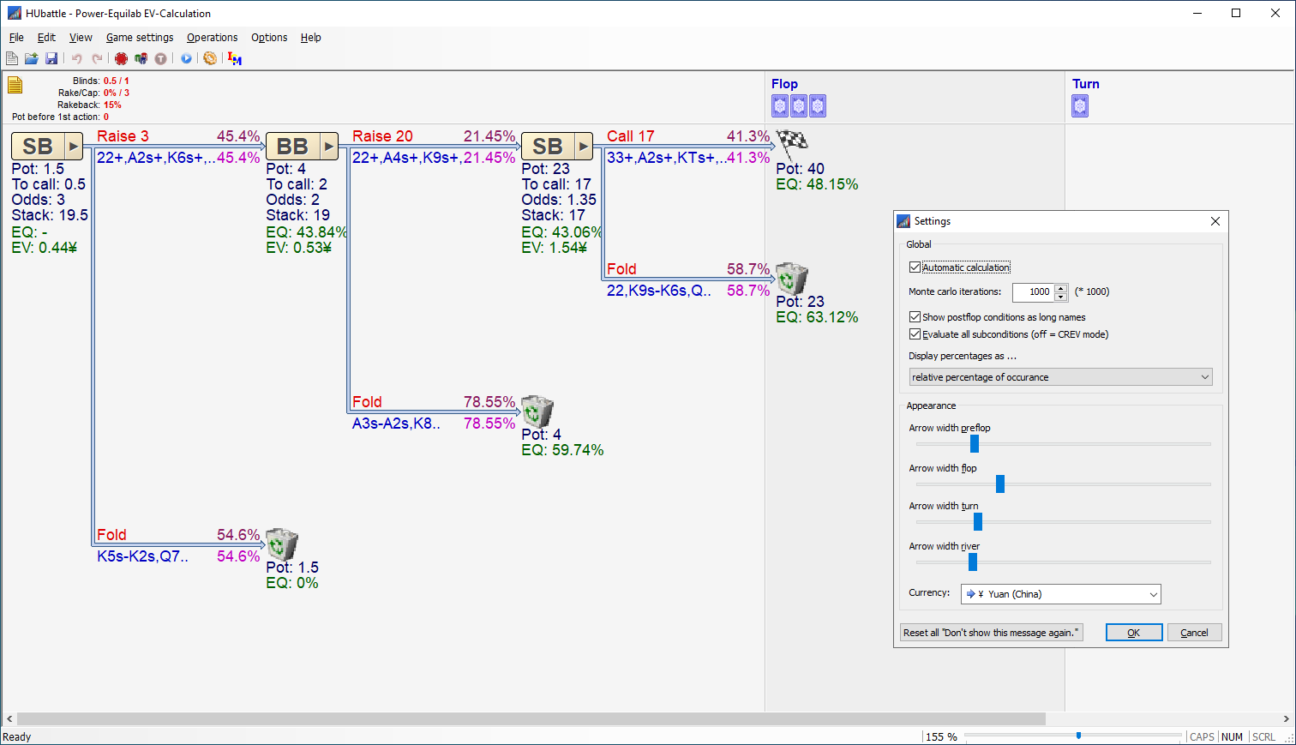Open the Game settings menu

[x=140, y=38]
